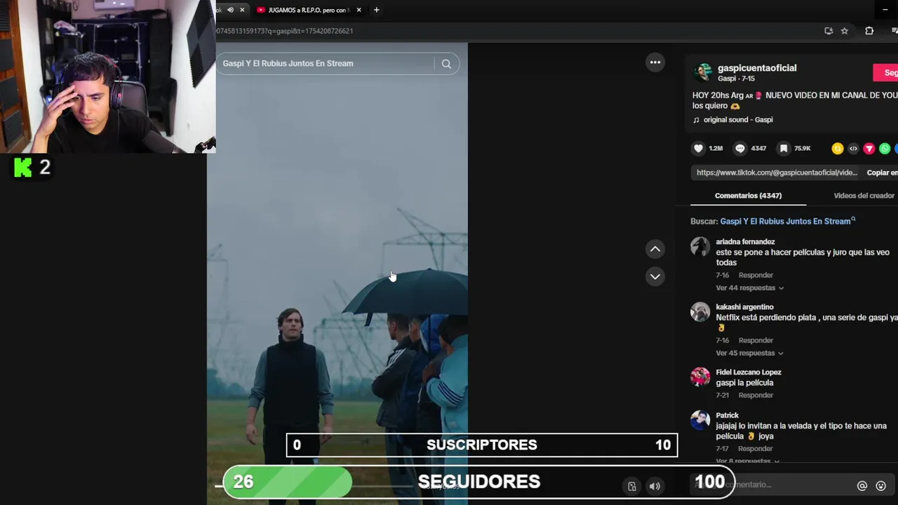
Task: Open gaspicuentaoficial username link
Action: tap(757, 68)
